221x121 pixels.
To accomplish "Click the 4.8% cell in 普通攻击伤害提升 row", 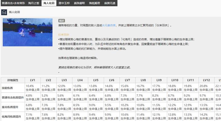I will pyautogui.click(x=33, y=97).
